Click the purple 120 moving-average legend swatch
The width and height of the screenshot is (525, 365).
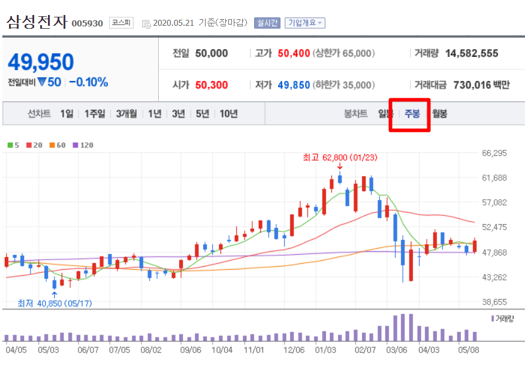[x=76, y=145]
